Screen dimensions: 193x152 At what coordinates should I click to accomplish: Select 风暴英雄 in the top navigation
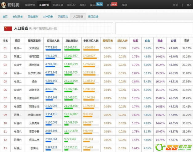pos(58,5)
